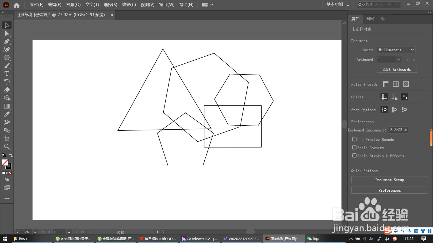This screenshot has height=243, width=433.
Task: Select the Artboard tool
Action: click(7, 139)
